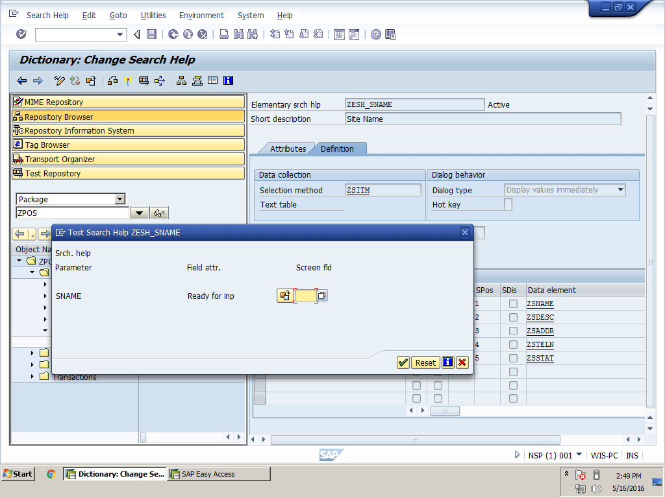The width and height of the screenshot is (665, 498).
Task: Switch to the Attributes tab
Action: 288,148
